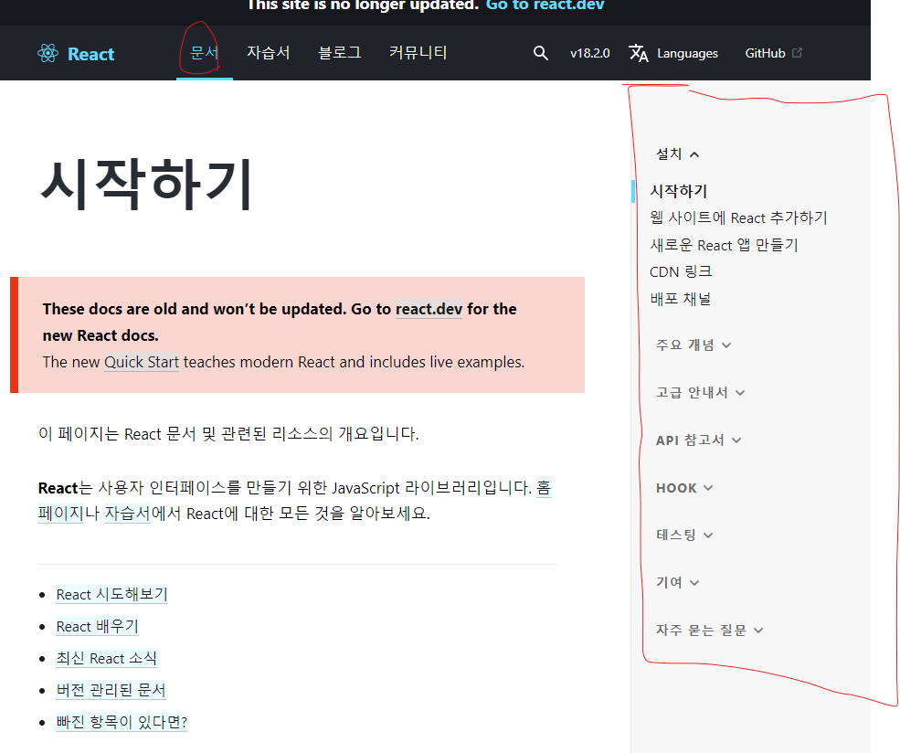The height and width of the screenshot is (753, 900).
Task: Click the React brand name
Action: coord(90,54)
